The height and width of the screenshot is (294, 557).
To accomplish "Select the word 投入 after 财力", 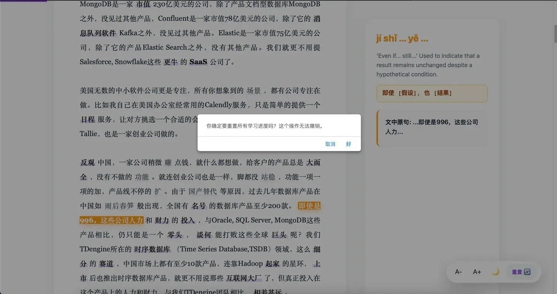I will coord(188,220).
